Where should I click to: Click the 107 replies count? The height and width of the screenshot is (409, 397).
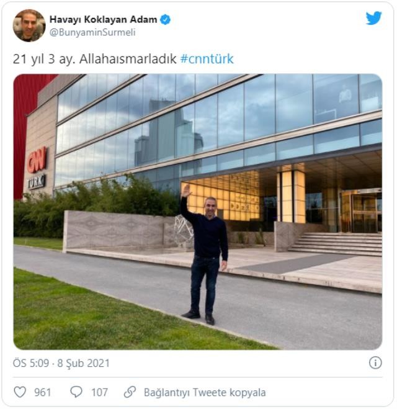(99, 392)
